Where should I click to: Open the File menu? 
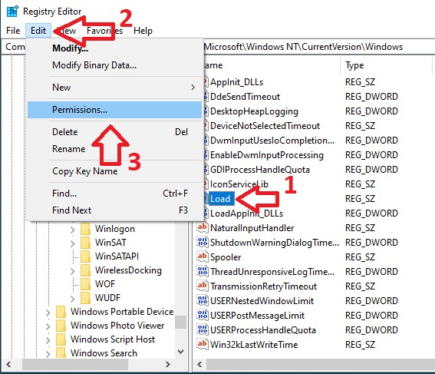click(x=13, y=31)
